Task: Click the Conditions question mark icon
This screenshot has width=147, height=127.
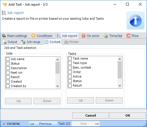Action: 33,36
